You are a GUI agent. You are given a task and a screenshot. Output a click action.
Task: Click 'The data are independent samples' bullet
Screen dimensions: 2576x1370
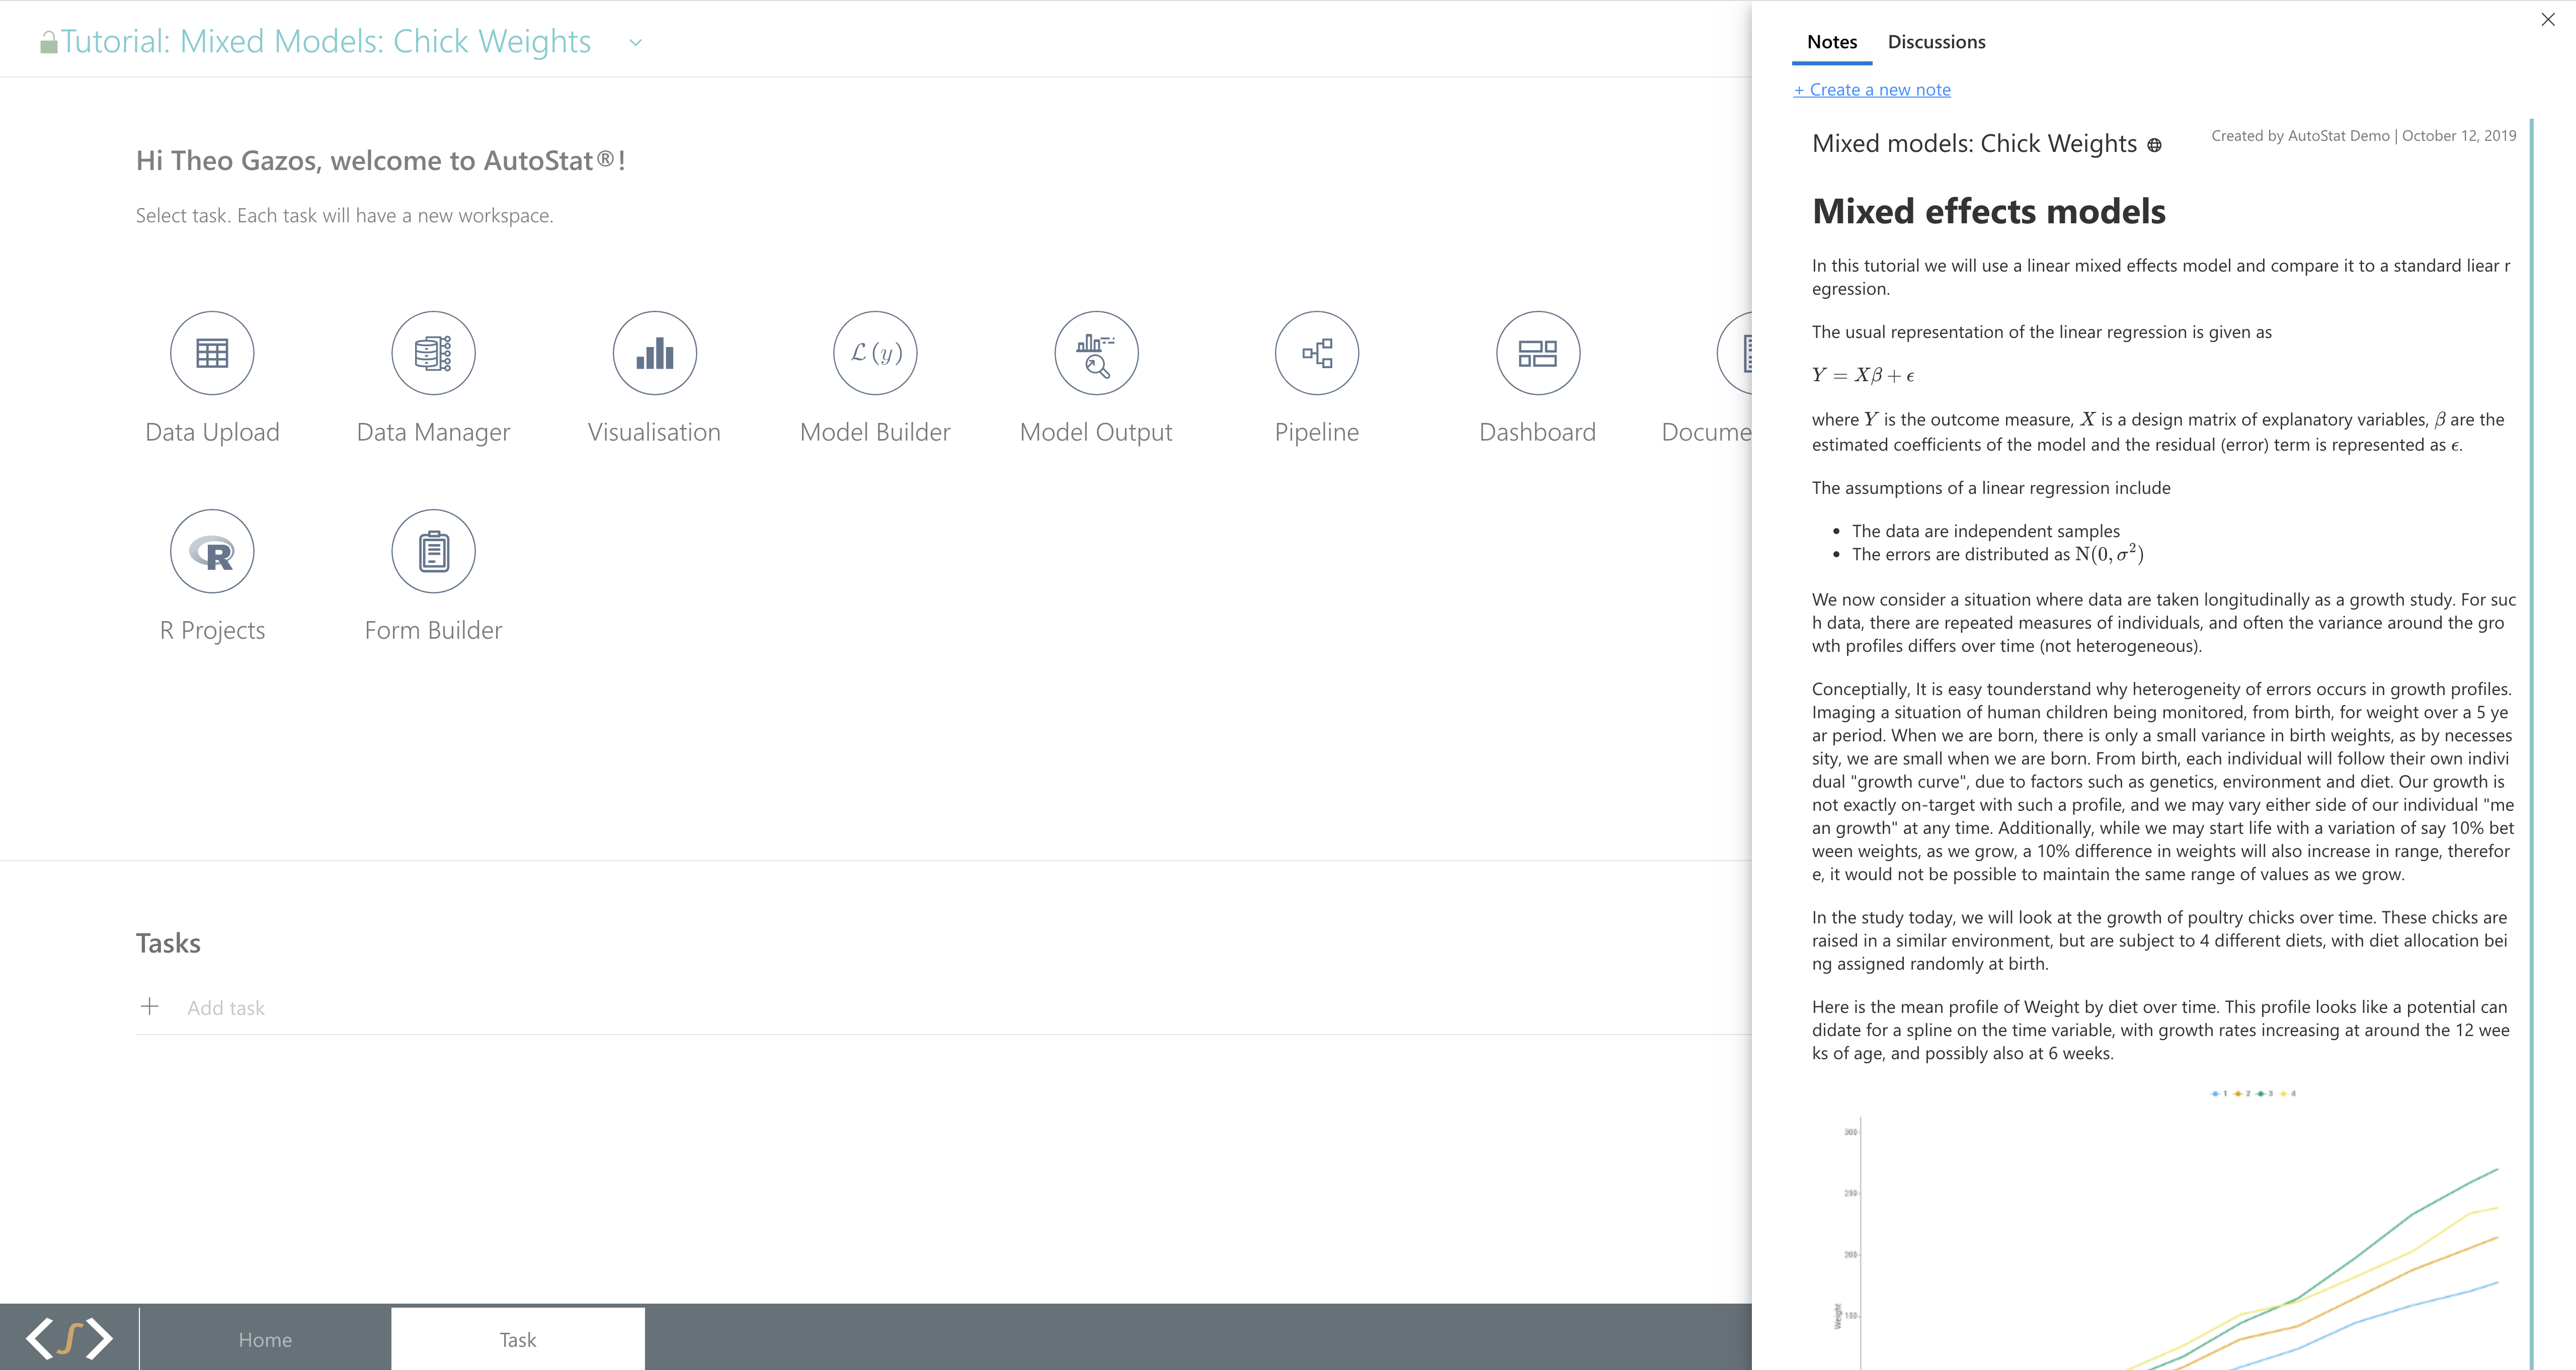point(1985,532)
